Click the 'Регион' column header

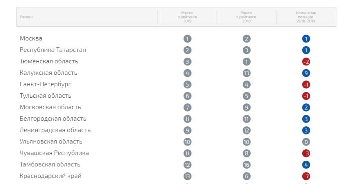tap(26, 17)
